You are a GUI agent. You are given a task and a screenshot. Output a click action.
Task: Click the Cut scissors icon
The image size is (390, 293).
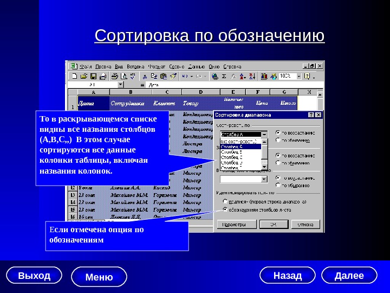[145, 77]
